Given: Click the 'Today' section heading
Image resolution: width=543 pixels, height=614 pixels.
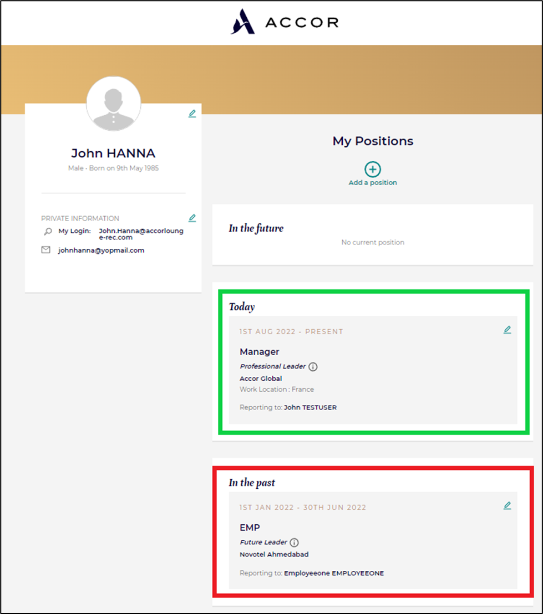Looking at the screenshot, I should click(241, 306).
